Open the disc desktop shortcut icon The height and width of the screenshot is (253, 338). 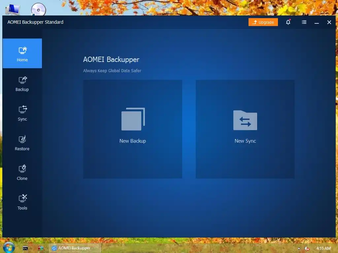coord(38,10)
